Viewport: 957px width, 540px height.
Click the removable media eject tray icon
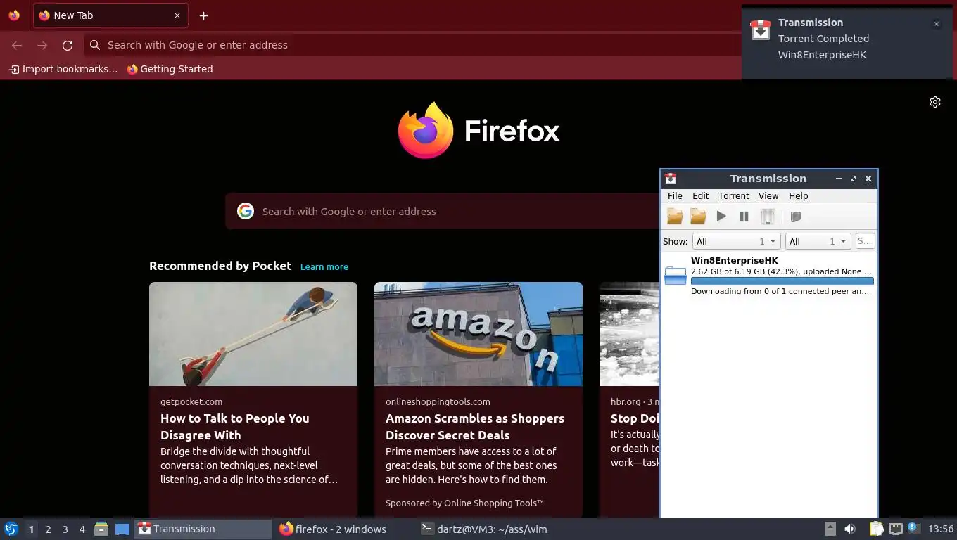830,529
